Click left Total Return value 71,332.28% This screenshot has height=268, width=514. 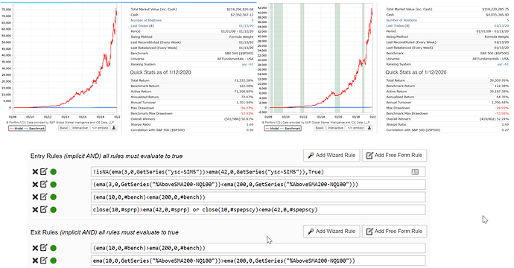click(244, 80)
